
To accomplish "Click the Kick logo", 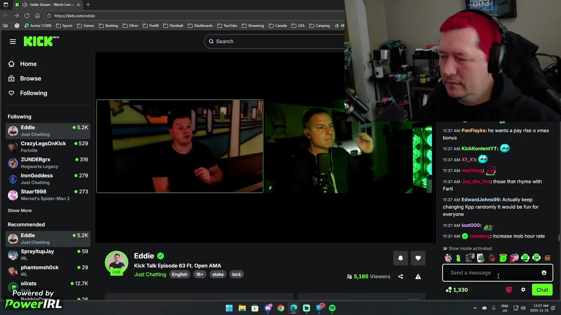I will [x=41, y=41].
